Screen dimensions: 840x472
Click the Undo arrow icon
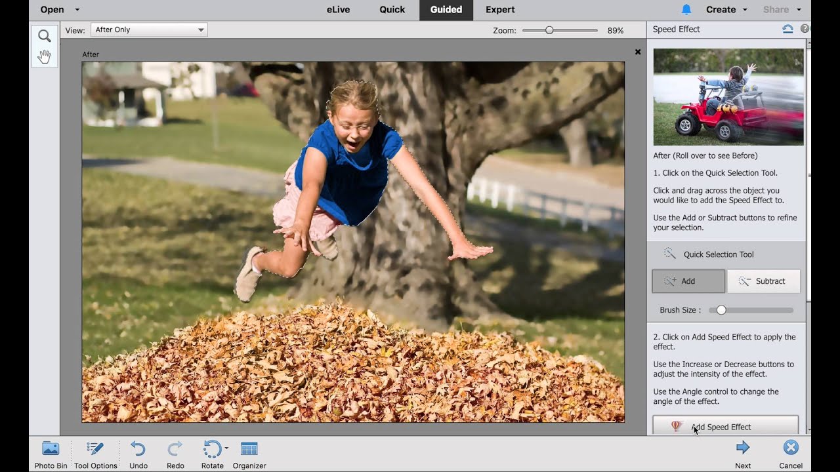click(138, 448)
